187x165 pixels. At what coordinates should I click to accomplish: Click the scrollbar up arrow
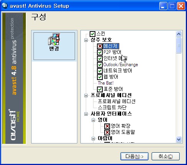[179, 34]
